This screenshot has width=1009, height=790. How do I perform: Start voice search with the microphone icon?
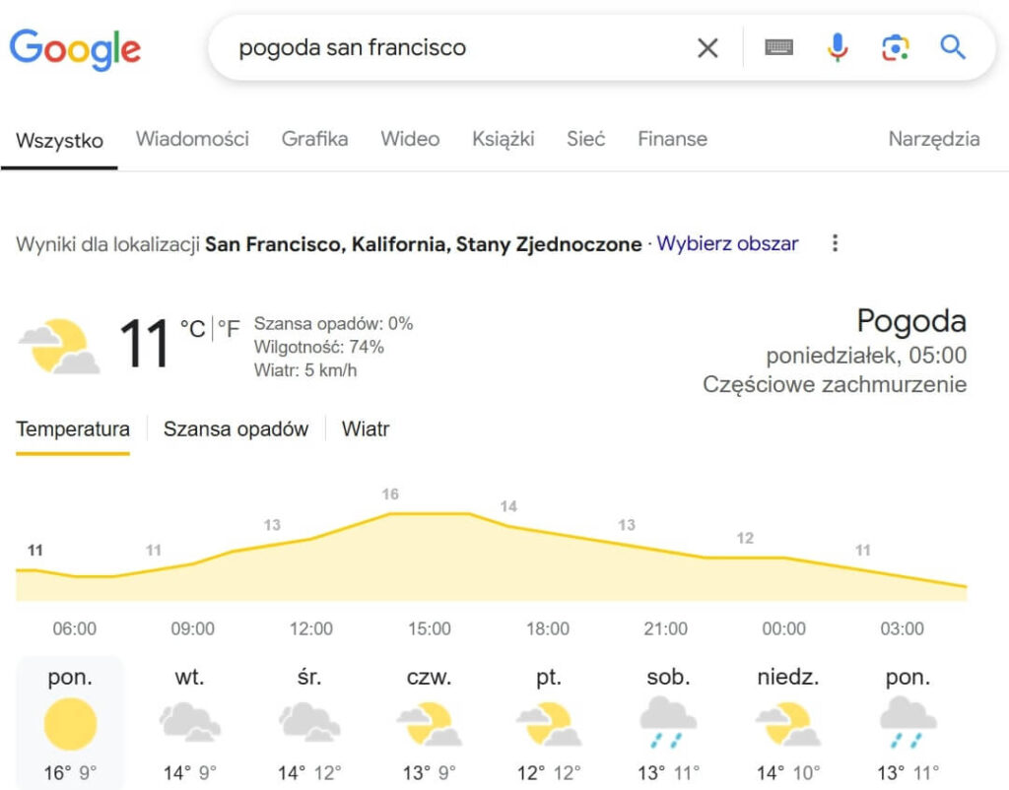[x=837, y=46]
